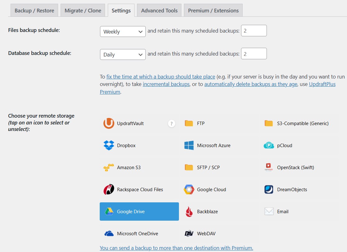Focus the database retain backups number field

254,54
